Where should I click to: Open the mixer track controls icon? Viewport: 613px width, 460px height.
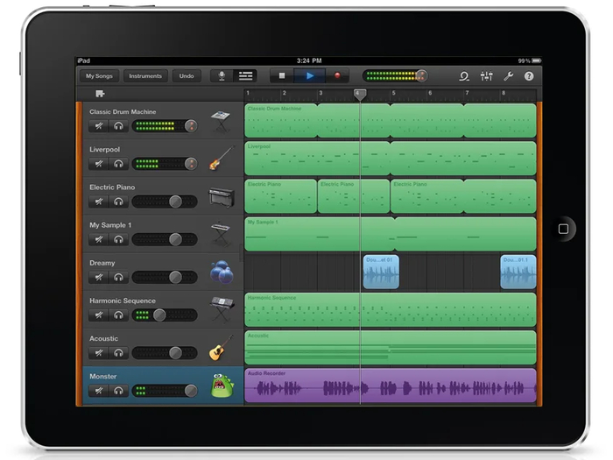pyautogui.click(x=486, y=76)
